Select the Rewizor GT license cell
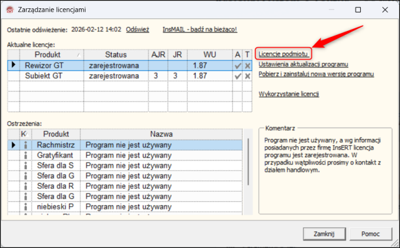Viewport: 400px width, 248px height. [52, 66]
